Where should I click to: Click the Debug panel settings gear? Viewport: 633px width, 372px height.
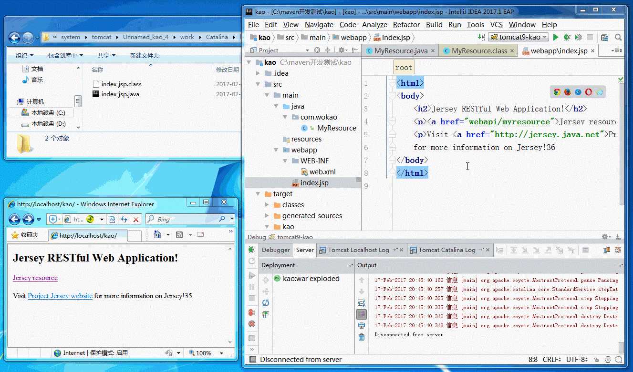605,237
